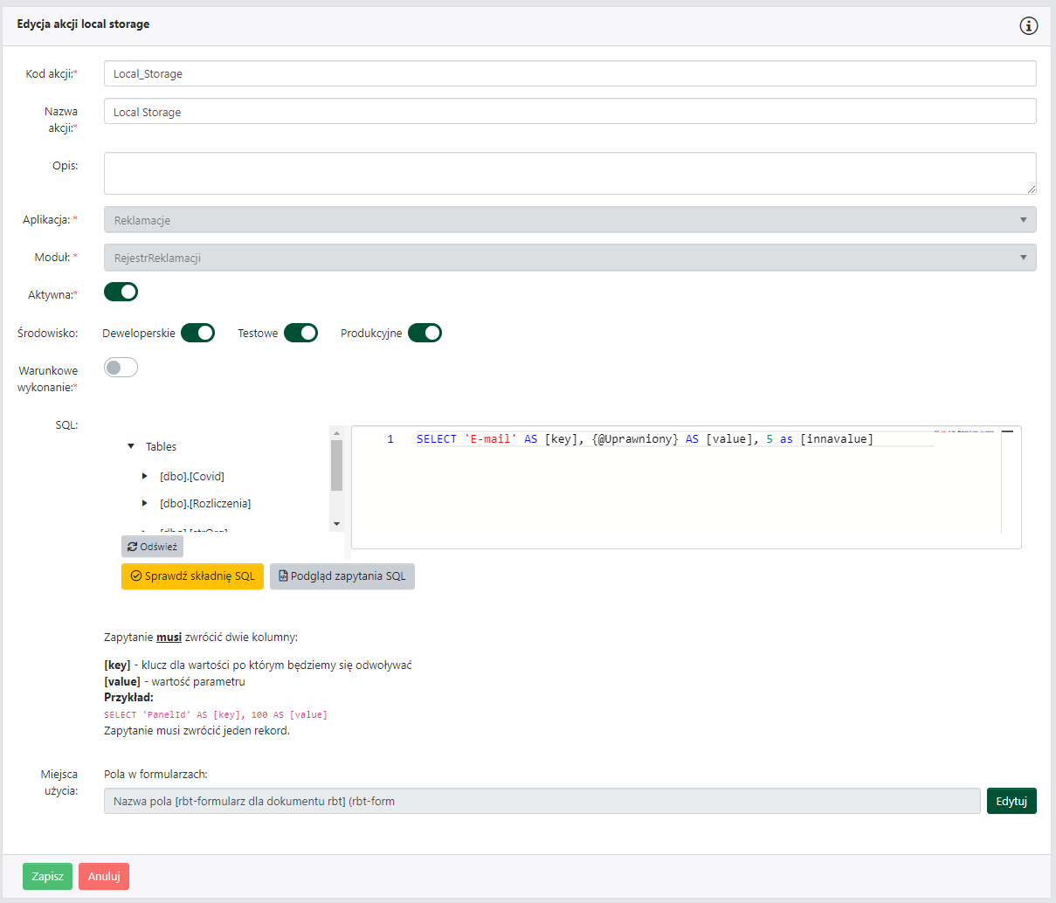Disable the Deweloperskie environment toggle
Screen dimensions: 1056x903
(197, 333)
